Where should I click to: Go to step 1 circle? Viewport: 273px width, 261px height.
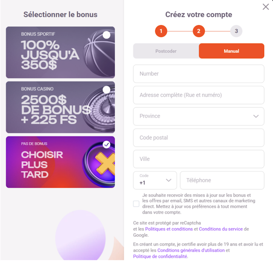161,31
